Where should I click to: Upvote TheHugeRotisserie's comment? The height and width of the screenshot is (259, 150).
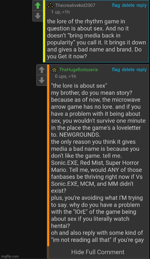click(x=42, y=70)
